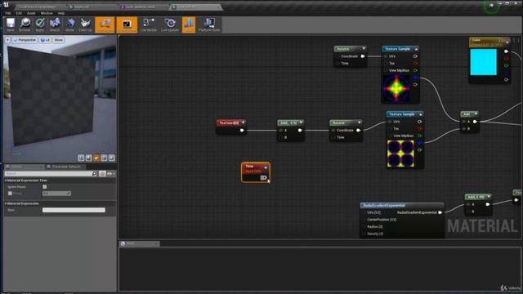The width and height of the screenshot is (523, 294).
Task: Click the TexCoord node output pin
Action: click(242, 131)
